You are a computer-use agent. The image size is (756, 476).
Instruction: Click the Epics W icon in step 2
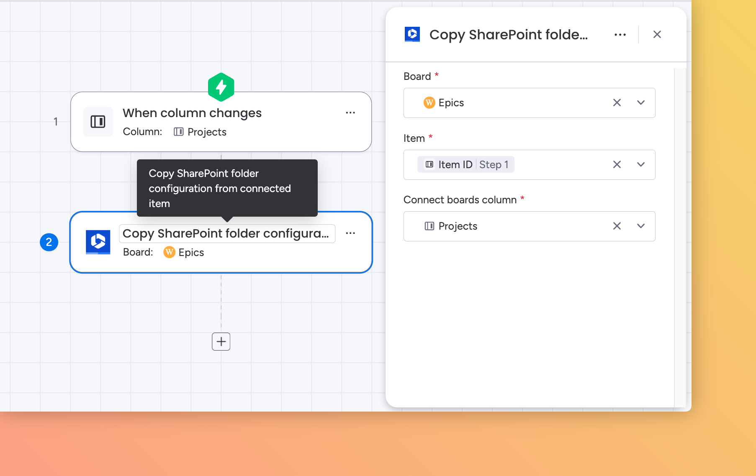(x=169, y=252)
